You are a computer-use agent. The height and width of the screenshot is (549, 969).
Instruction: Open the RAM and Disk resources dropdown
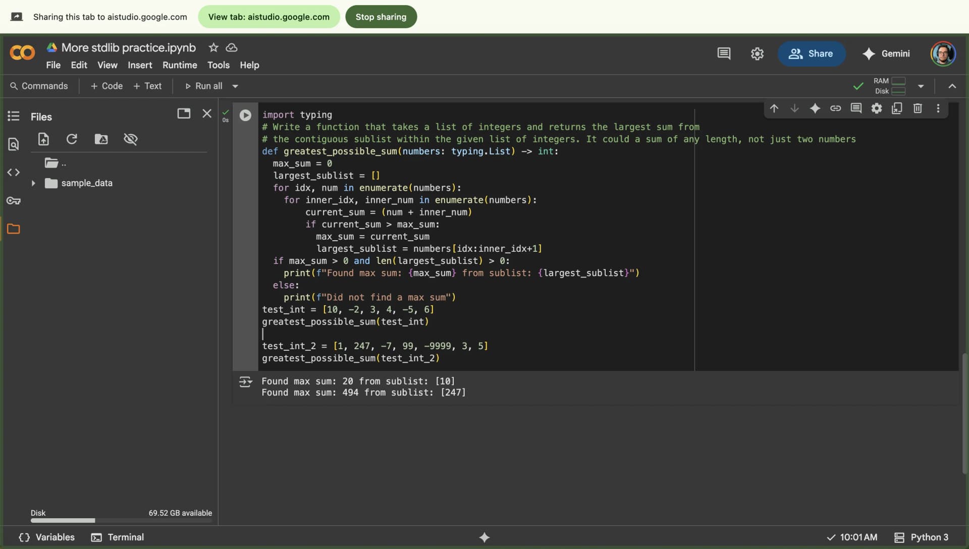point(922,86)
